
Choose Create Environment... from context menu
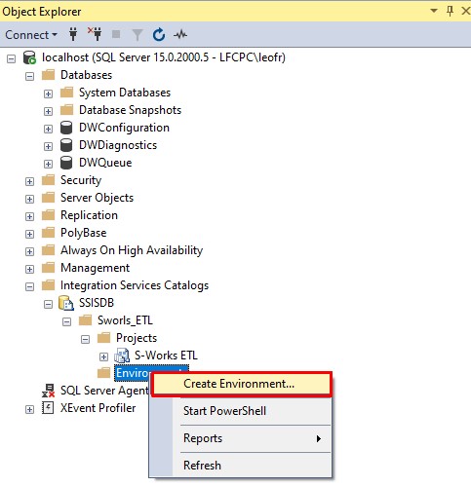coord(242,384)
